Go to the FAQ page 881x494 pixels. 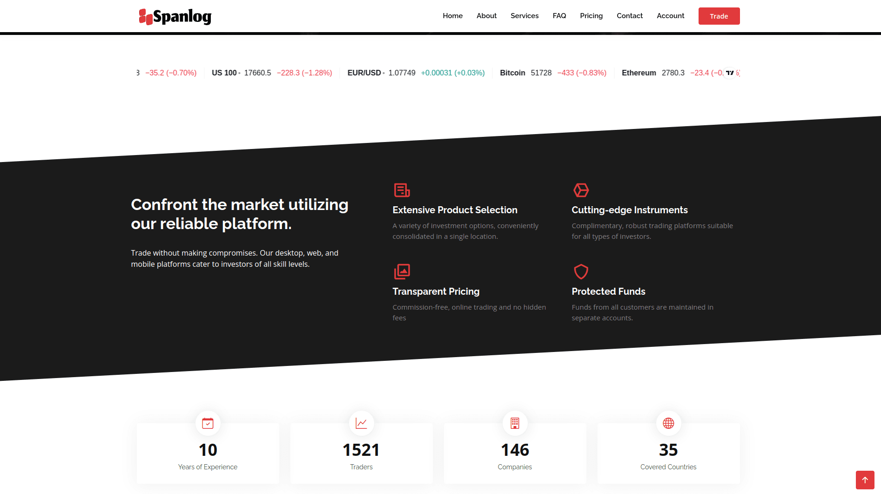(559, 15)
